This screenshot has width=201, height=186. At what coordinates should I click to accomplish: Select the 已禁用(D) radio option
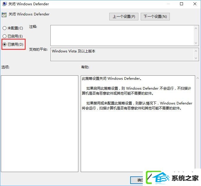tap(13, 44)
